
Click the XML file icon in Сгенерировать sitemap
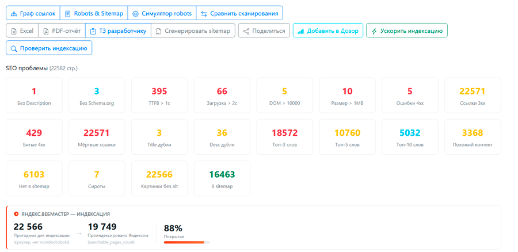tap(159, 32)
